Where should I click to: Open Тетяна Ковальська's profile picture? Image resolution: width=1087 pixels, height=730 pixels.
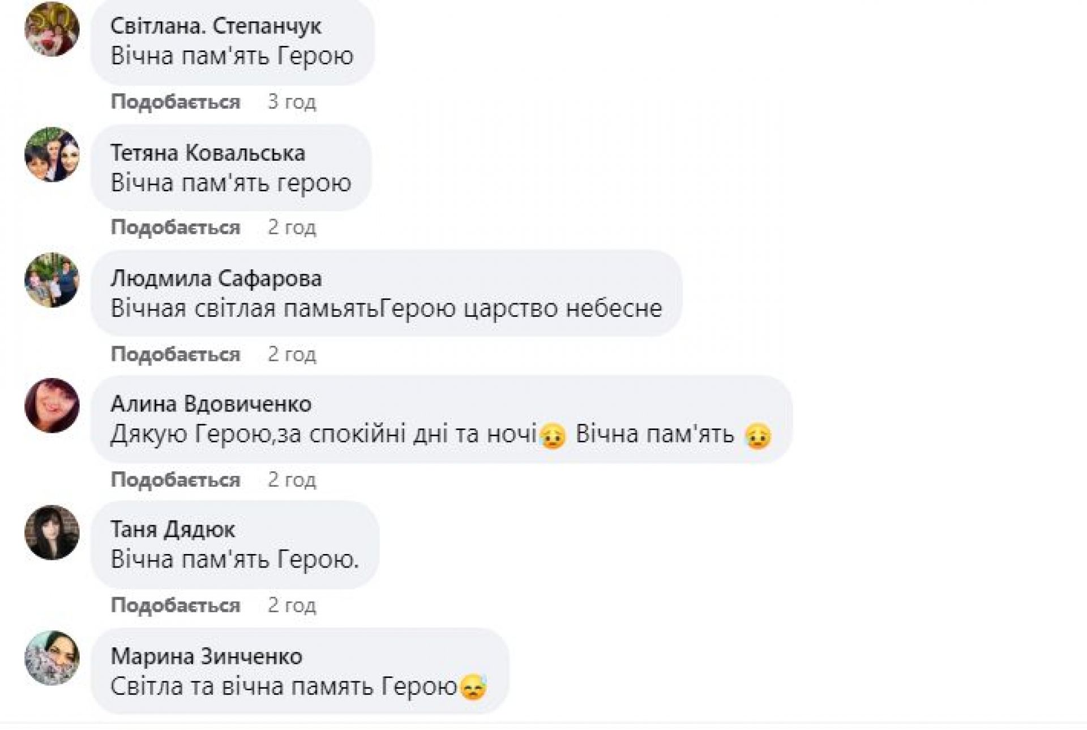(x=52, y=154)
